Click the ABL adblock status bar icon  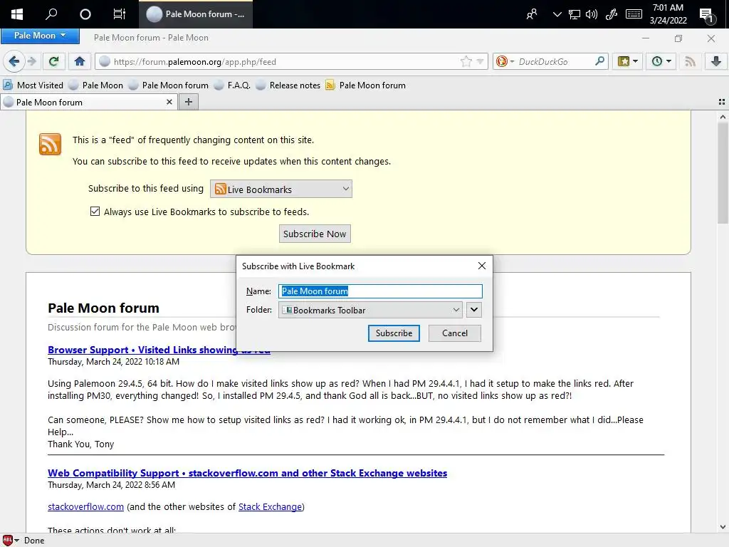(7, 540)
